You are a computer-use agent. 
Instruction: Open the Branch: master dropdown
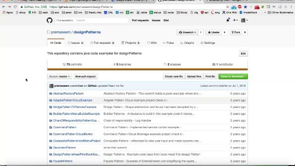click(59, 77)
